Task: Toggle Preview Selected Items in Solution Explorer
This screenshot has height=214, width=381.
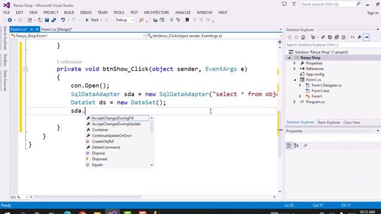Action: pos(367,37)
